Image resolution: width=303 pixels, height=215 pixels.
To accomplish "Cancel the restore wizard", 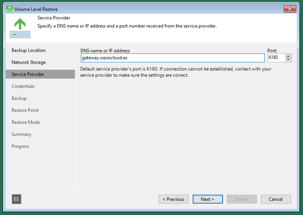I will point(275,199).
